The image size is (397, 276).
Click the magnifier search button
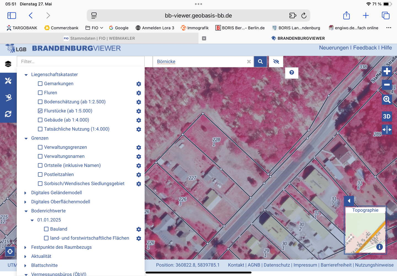(260, 61)
